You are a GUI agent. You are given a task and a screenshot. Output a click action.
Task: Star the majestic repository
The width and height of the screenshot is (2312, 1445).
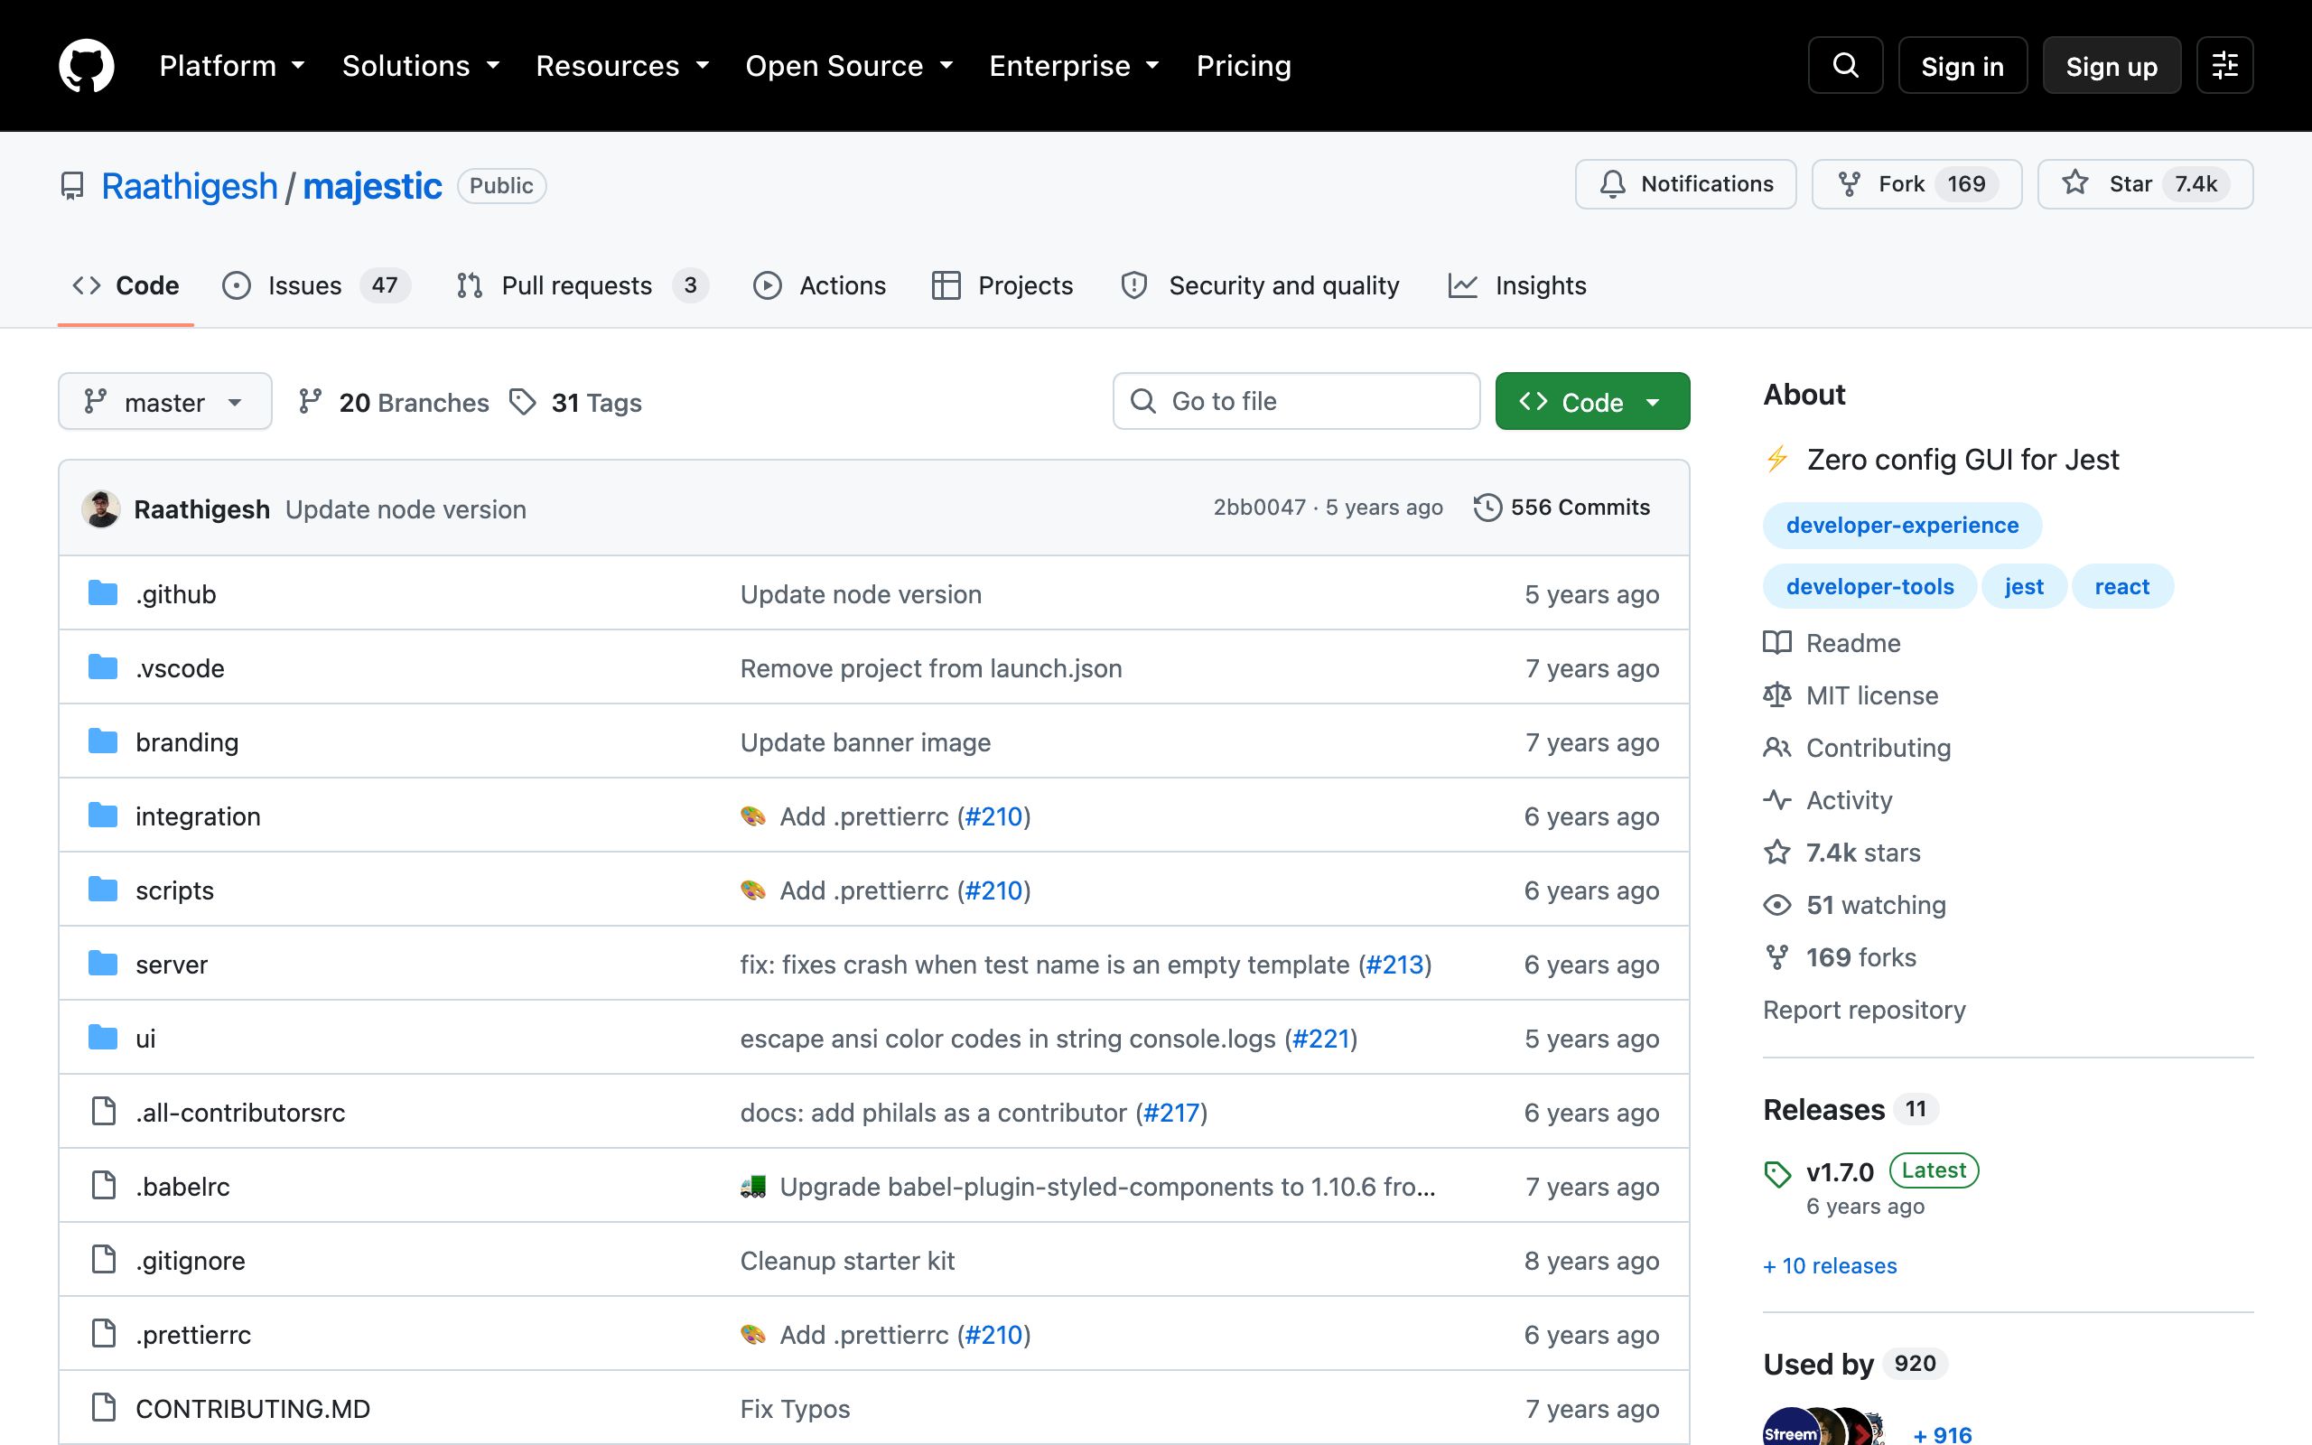pyautogui.click(x=2145, y=183)
